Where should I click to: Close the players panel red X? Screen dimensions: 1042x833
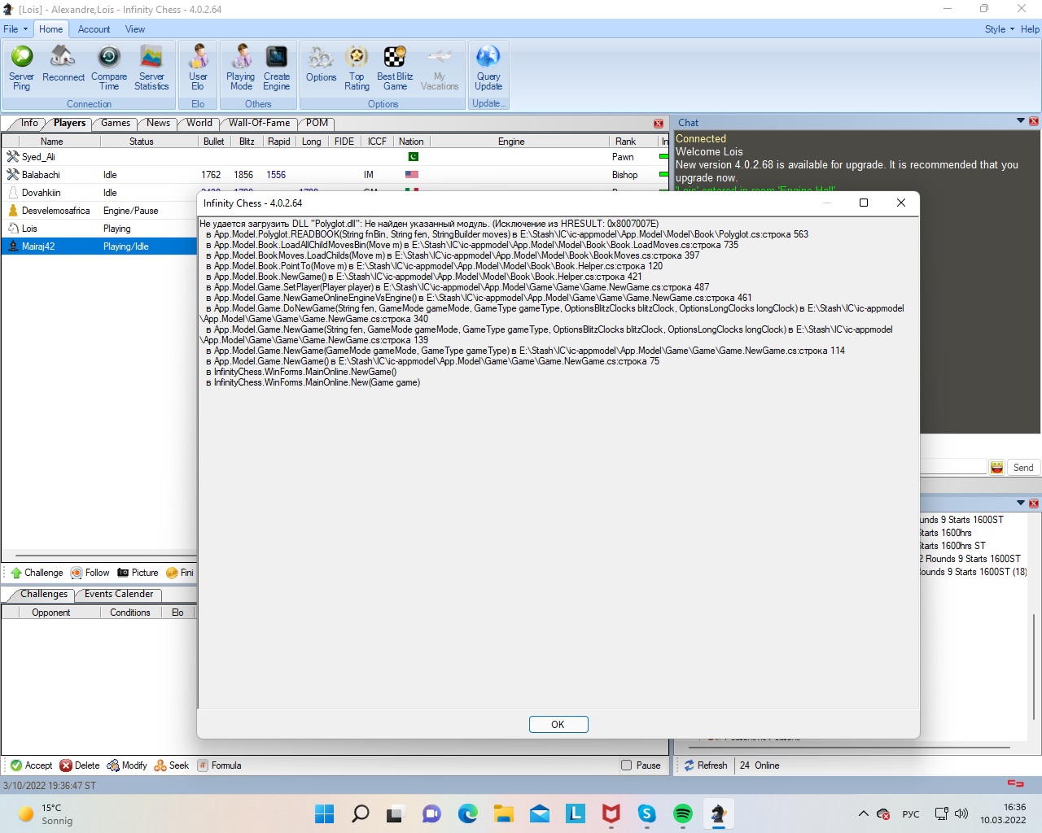coord(659,124)
